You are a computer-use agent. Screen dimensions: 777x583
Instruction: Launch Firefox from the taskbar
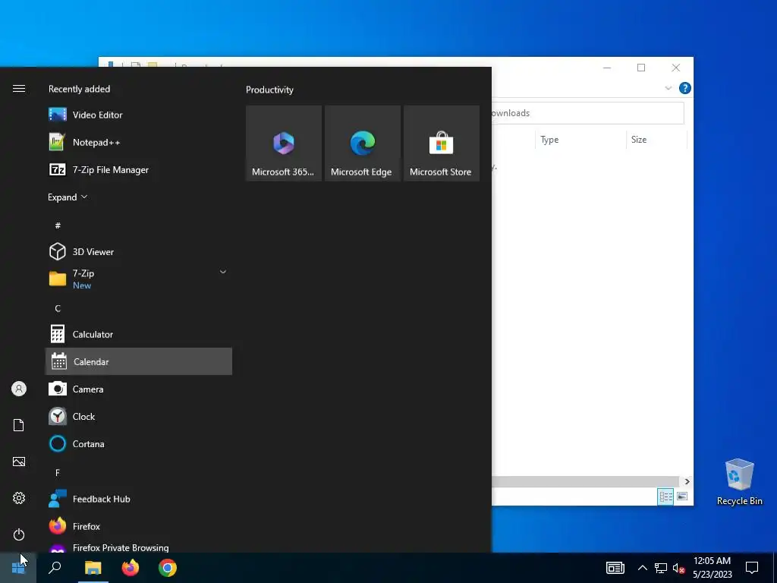click(x=131, y=568)
